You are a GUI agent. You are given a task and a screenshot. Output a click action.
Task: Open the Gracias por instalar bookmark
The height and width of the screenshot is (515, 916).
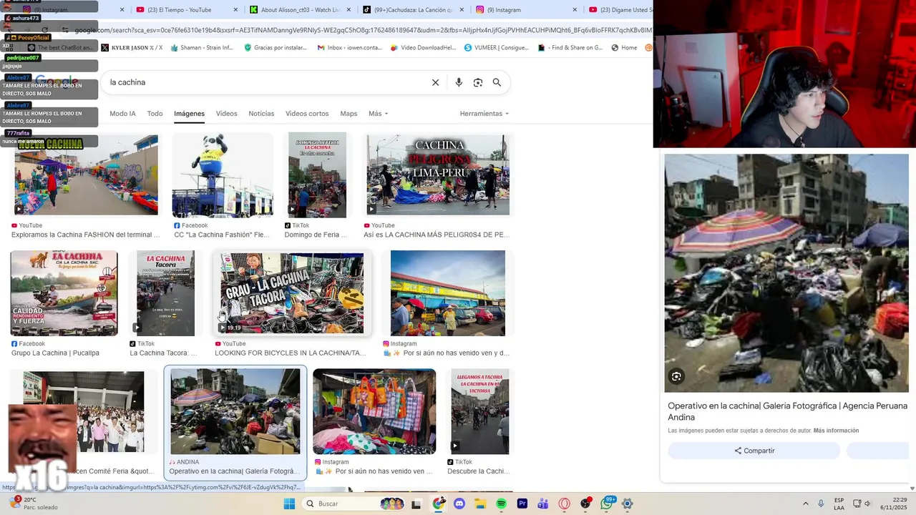coord(276,48)
